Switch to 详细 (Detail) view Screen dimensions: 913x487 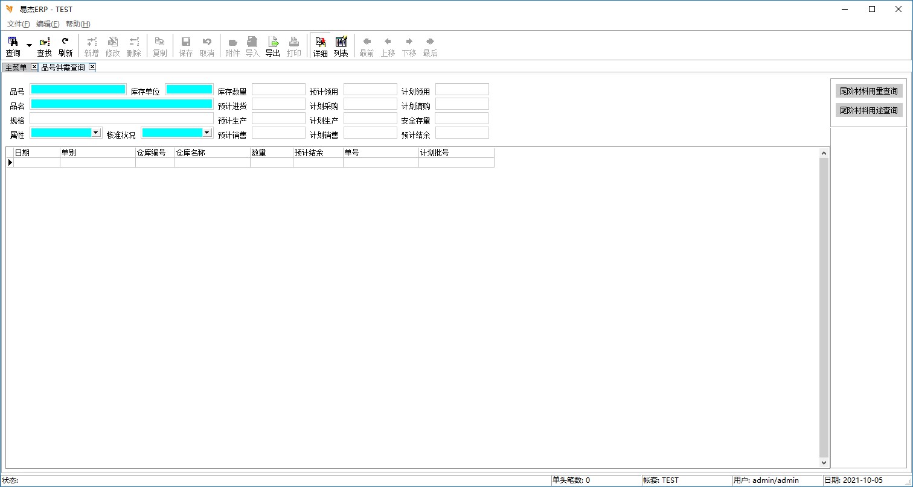(320, 46)
